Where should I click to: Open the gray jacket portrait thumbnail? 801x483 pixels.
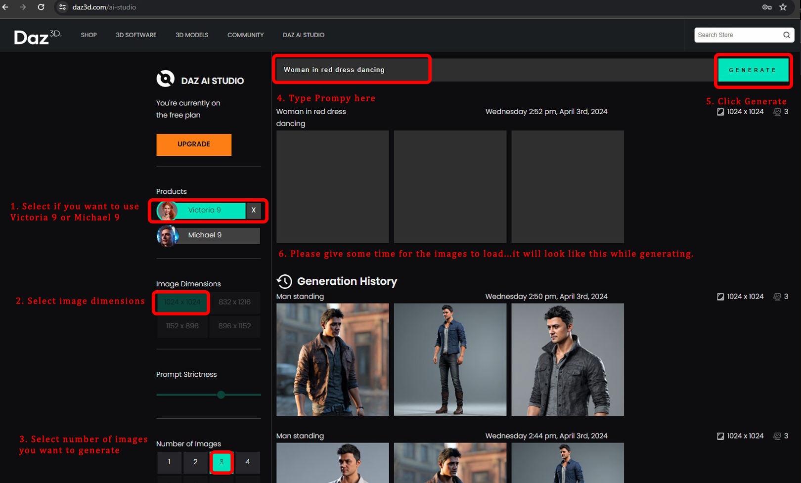coord(568,359)
